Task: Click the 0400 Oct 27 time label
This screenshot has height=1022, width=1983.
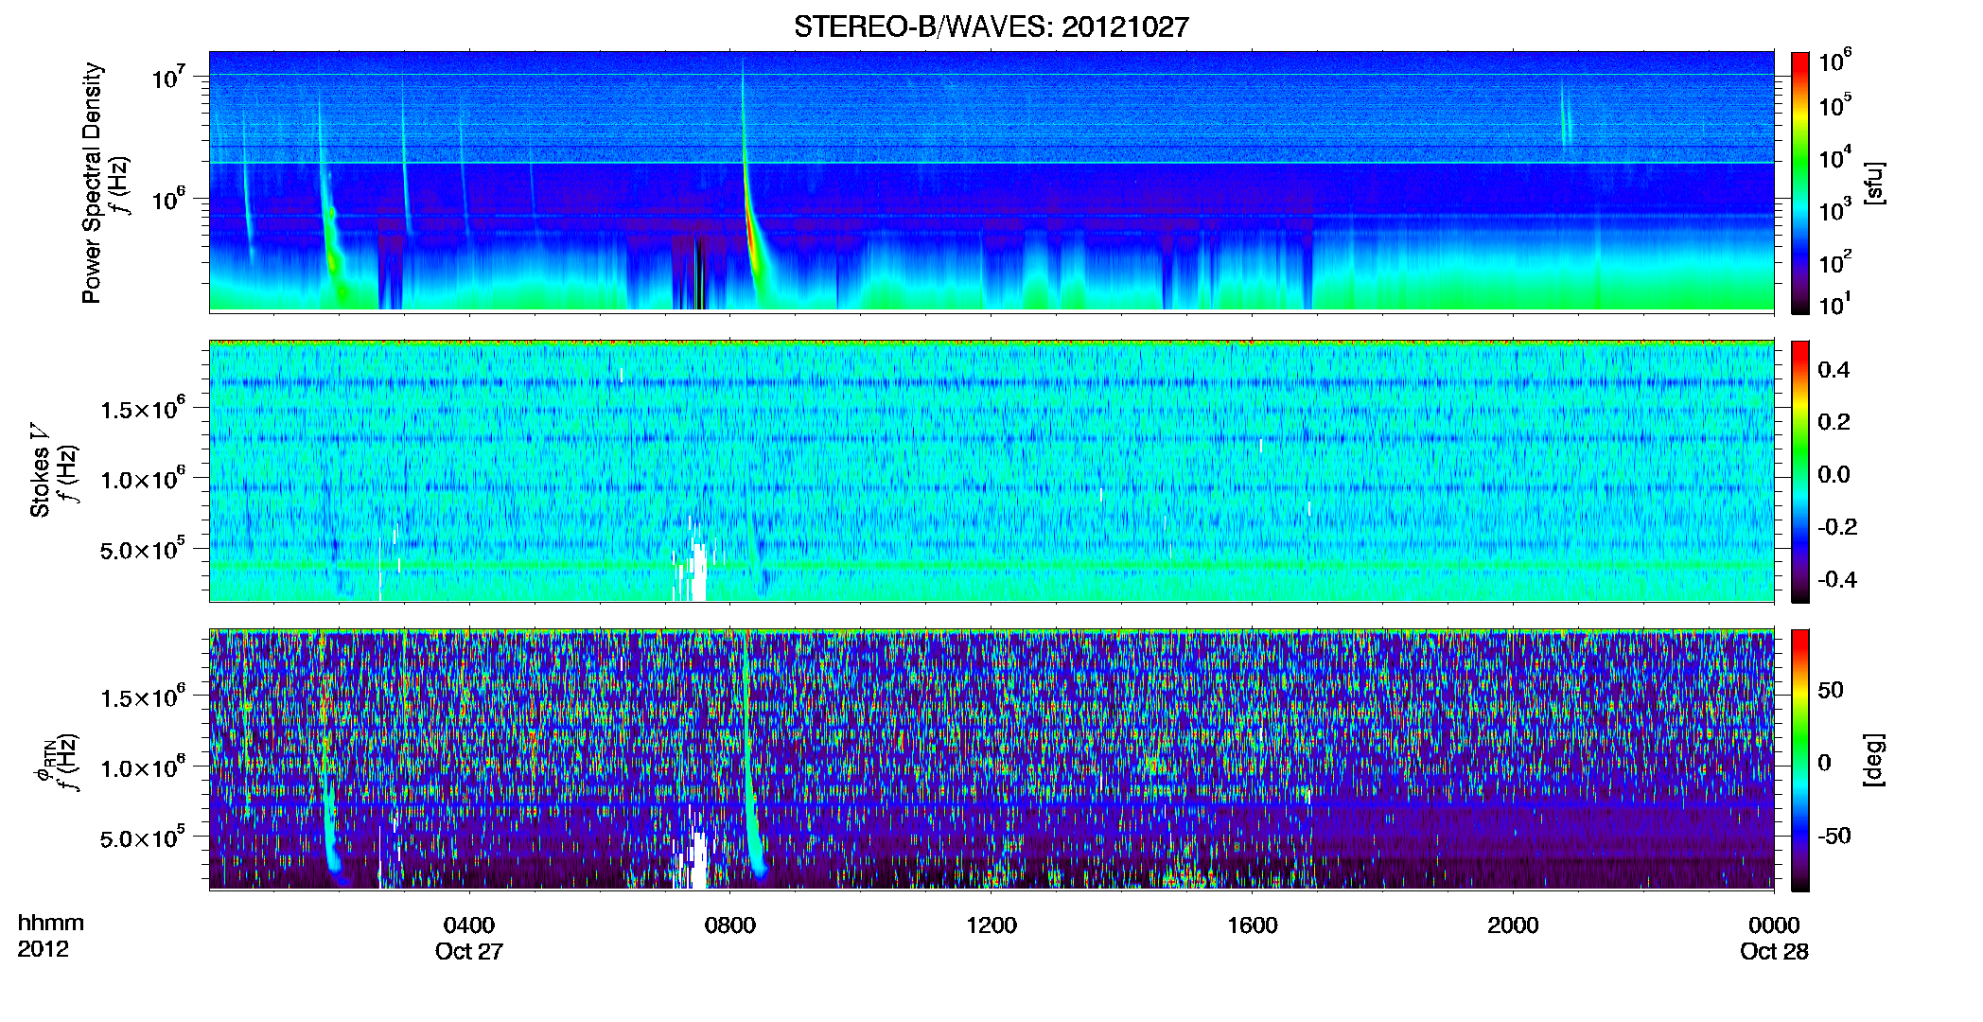Action: [x=469, y=938]
